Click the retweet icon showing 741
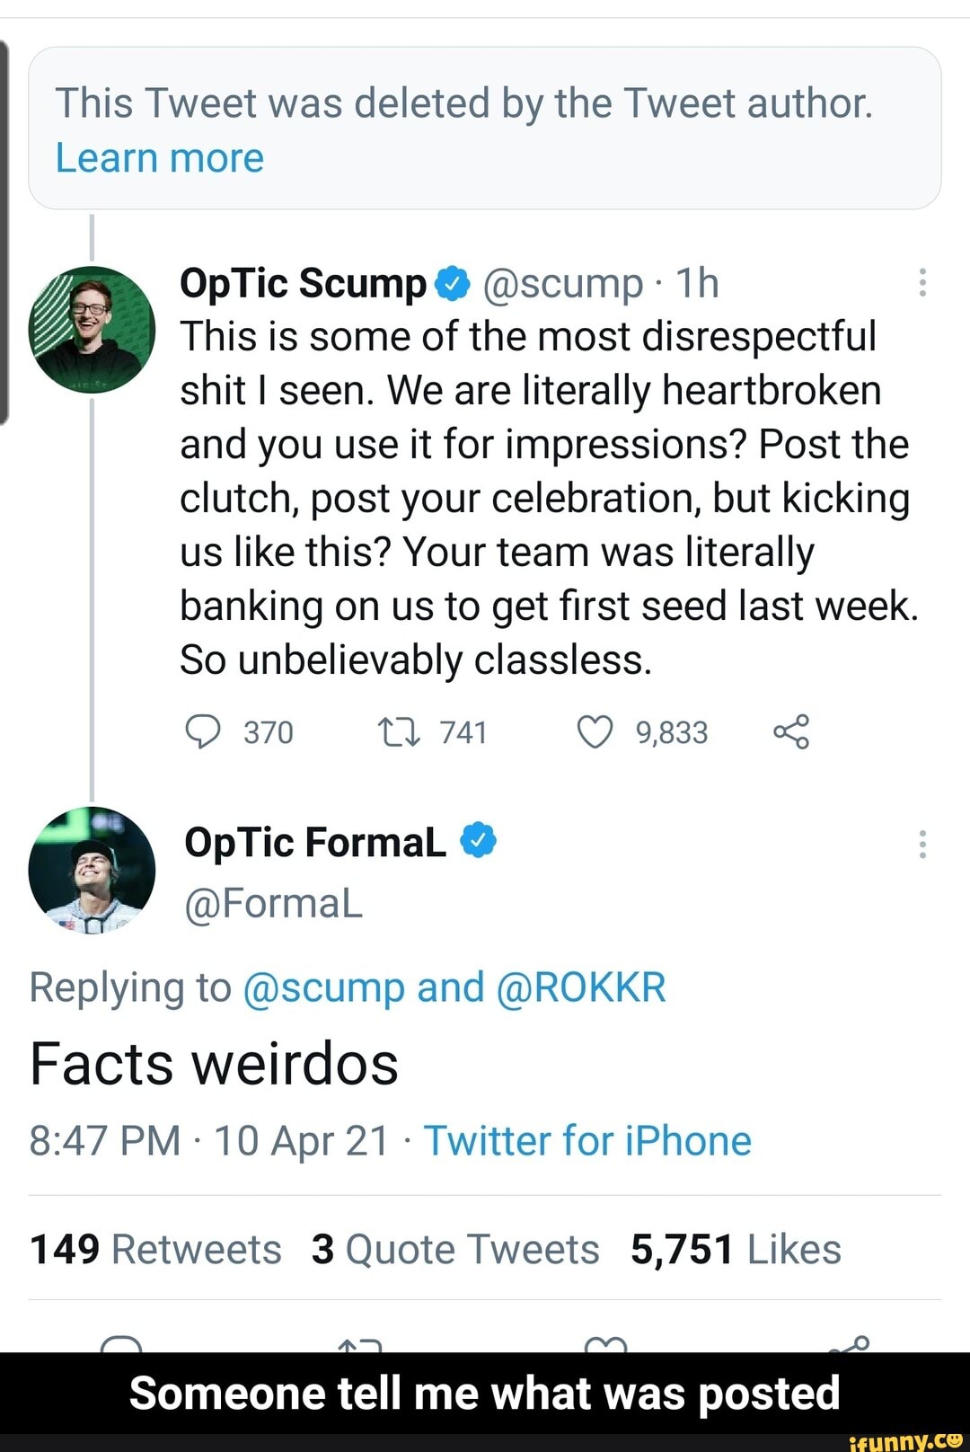Image resolution: width=970 pixels, height=1452 pixels. pyautogui.click(x=399, y=731)
